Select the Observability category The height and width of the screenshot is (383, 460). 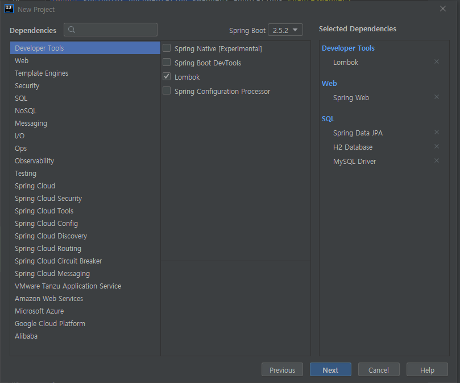coord(85,161)
